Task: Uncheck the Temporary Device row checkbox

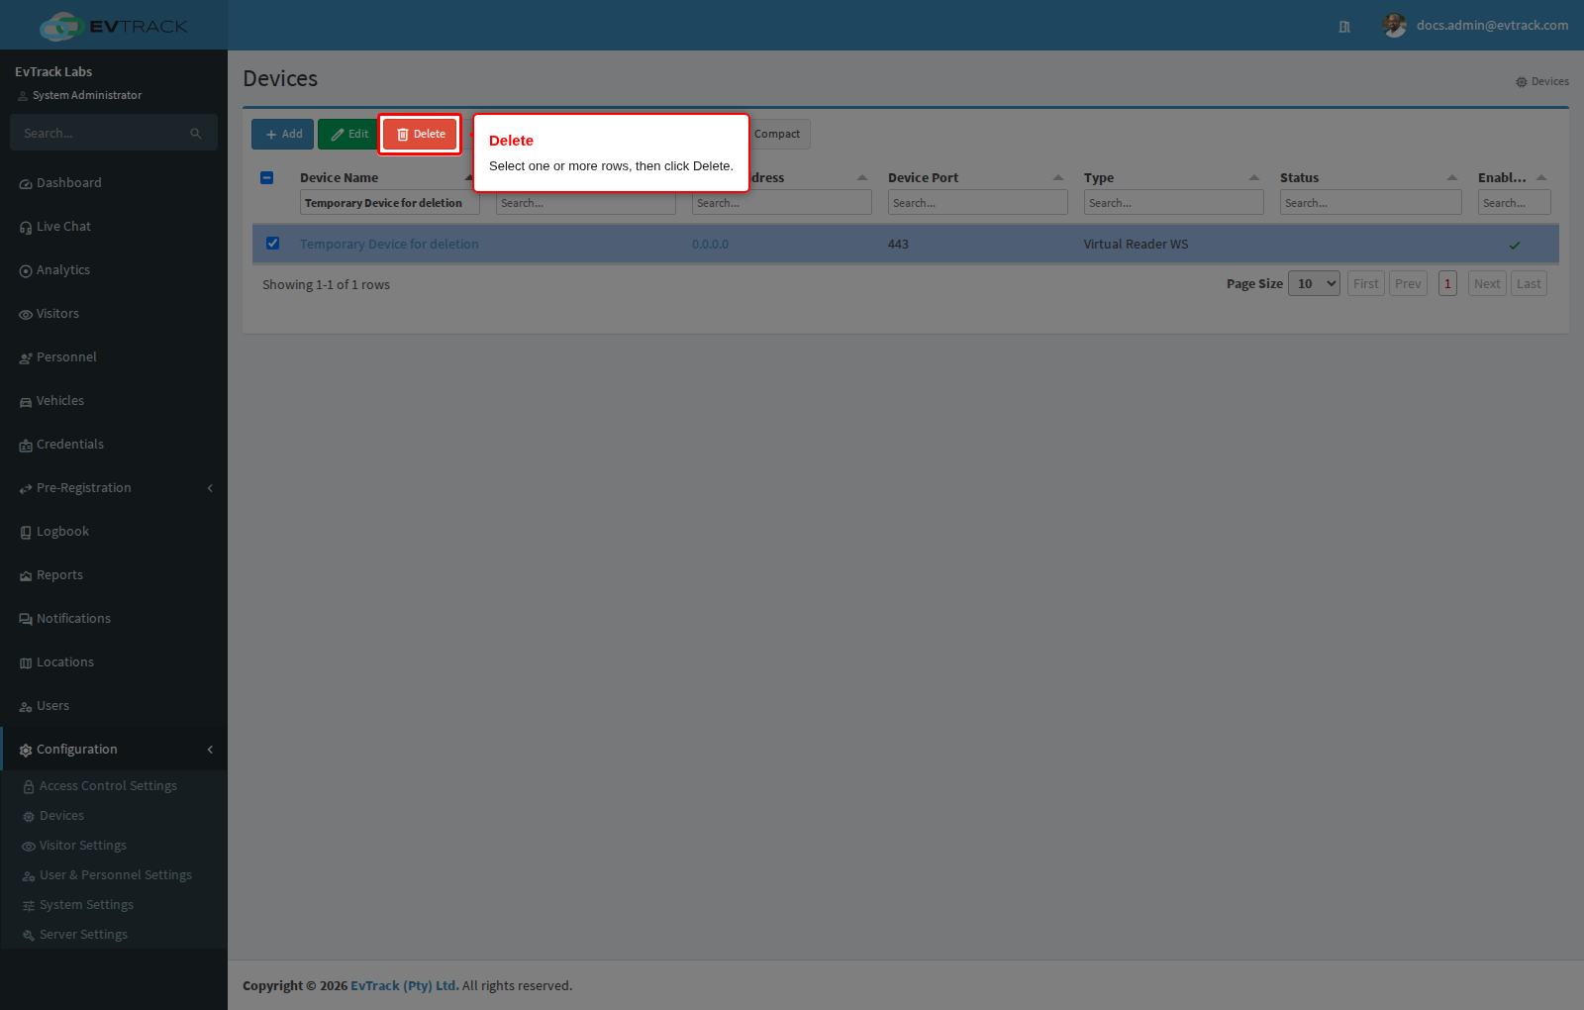Action: 272,244
